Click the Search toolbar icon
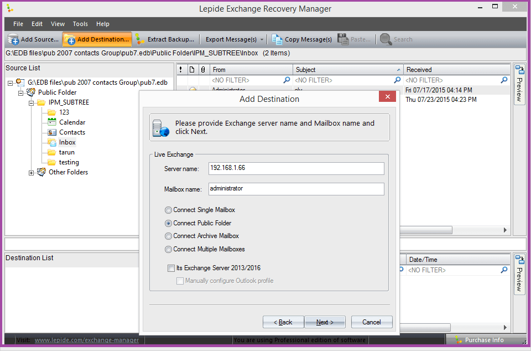This screenshot has width=531, height=351. tap(386, 39)
